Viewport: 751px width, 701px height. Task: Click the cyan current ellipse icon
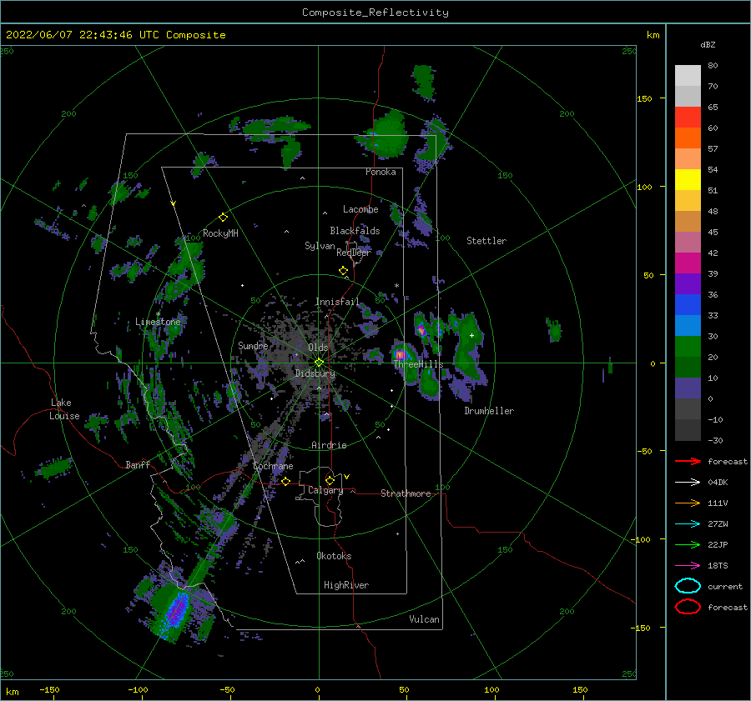tap(688, 586)
